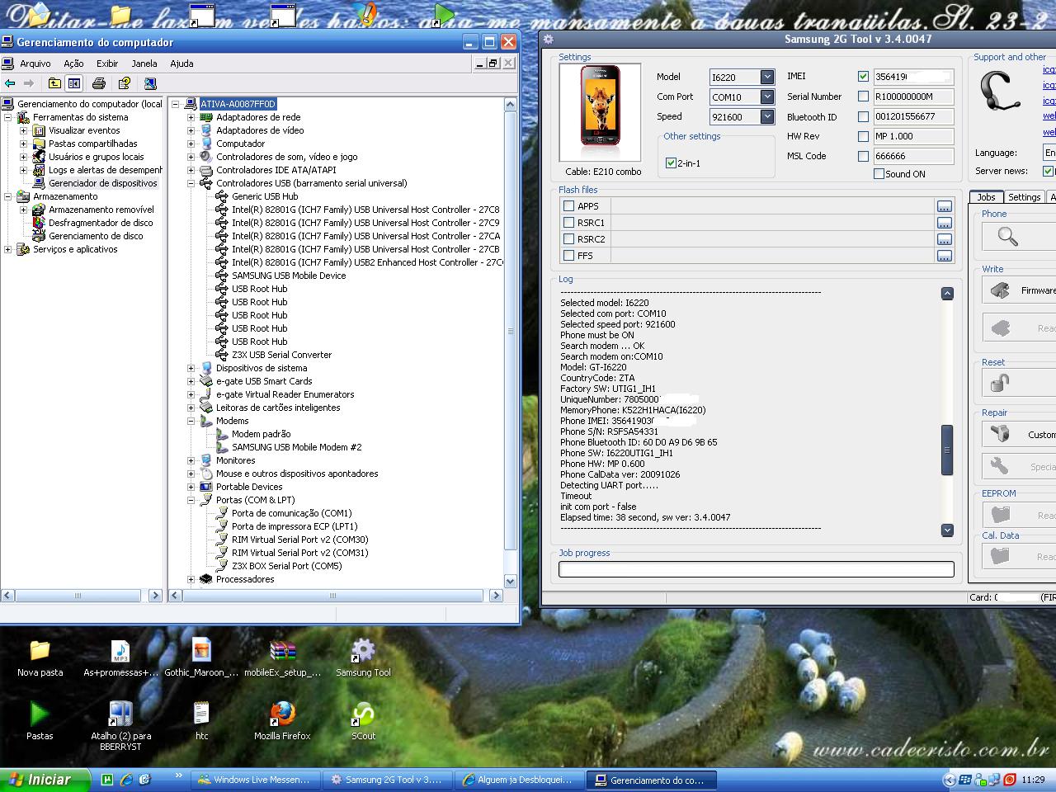The image size is (1056, 792).
Task: Click the up-one-level folder toolbar icon
Action: (54, 83)
